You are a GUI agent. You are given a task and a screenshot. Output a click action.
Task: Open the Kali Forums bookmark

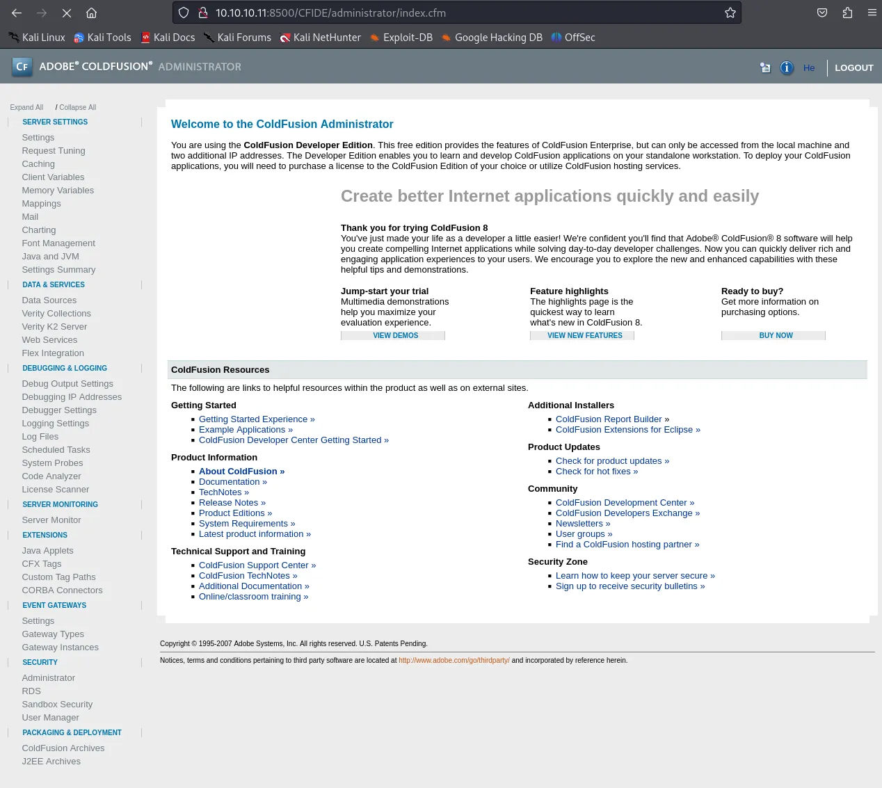coord(237,38)
